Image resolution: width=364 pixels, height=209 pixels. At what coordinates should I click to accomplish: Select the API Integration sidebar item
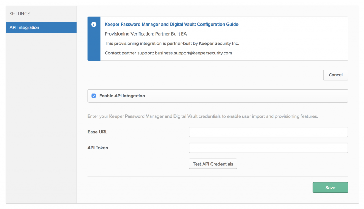click(41, 28)
